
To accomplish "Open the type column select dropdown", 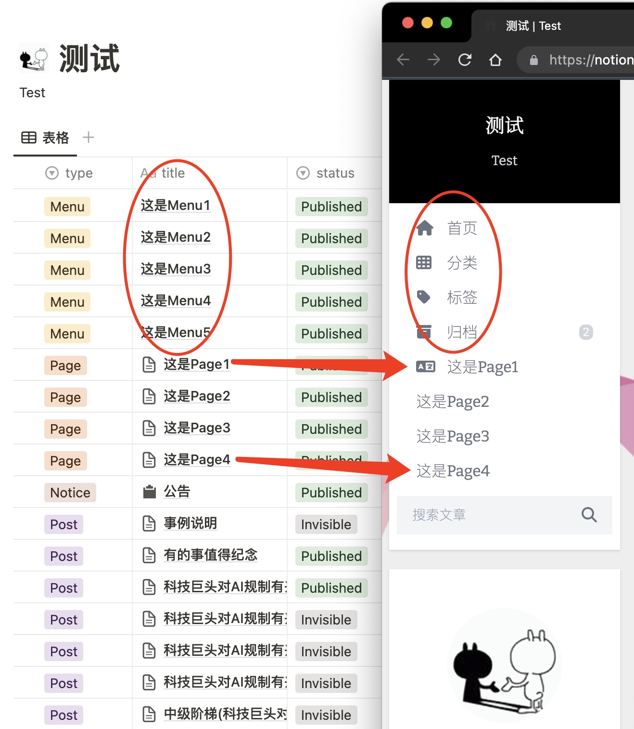I will [51, 173].
